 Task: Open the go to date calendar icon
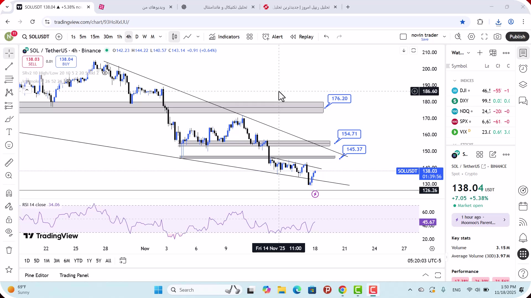click(x=123, y=261)
